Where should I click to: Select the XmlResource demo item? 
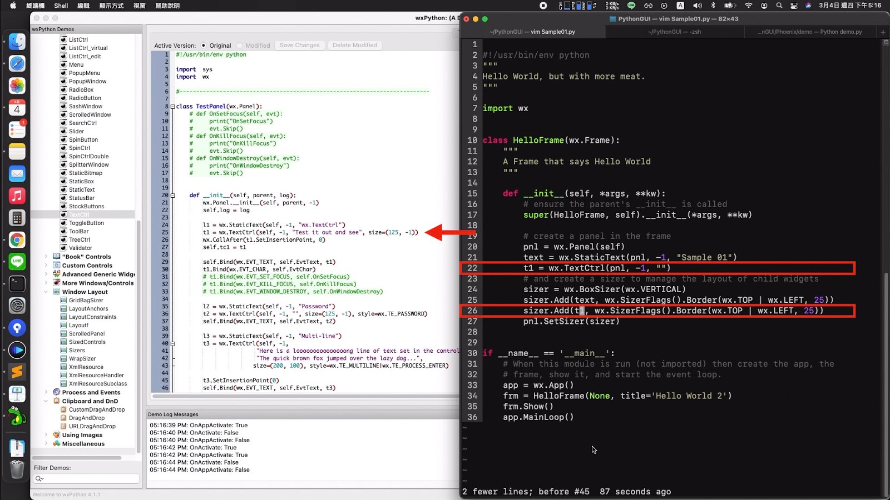pos(86,367)
